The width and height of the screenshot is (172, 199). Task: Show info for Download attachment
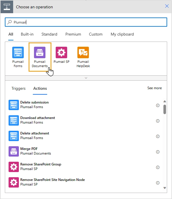(158, 121)
